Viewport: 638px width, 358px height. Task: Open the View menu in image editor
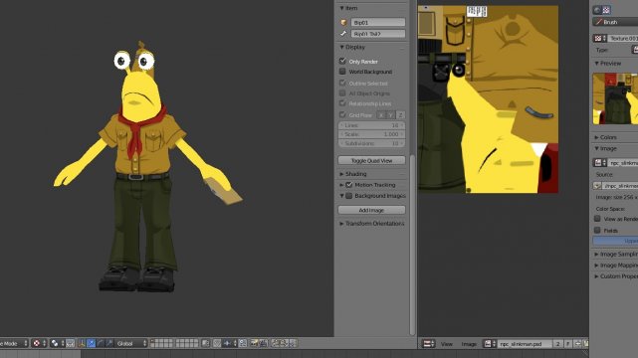[x=446, y=344]
